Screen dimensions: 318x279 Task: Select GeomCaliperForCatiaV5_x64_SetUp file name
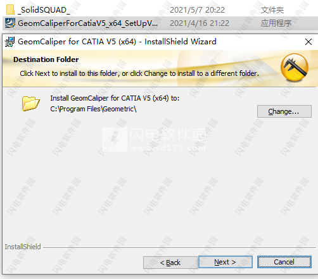87,23
